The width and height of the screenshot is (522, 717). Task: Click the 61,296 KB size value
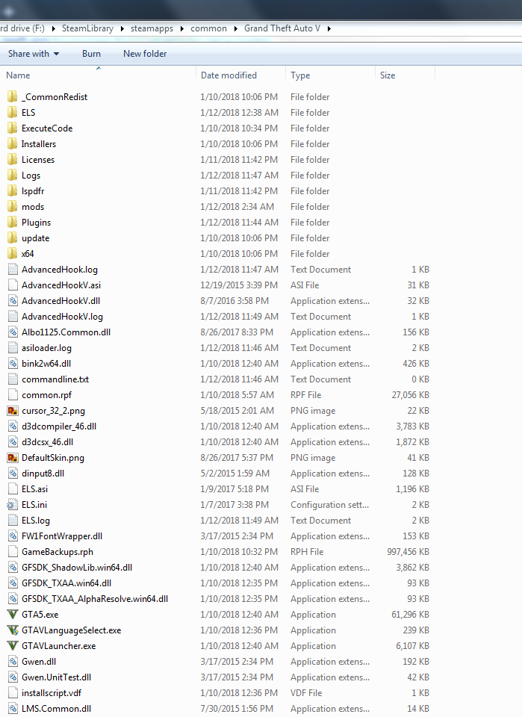[411, 614]
